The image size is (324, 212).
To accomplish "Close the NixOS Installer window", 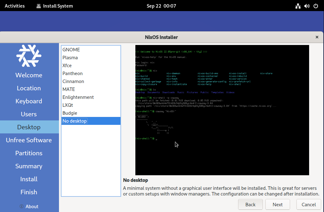I will click(317, 37).
